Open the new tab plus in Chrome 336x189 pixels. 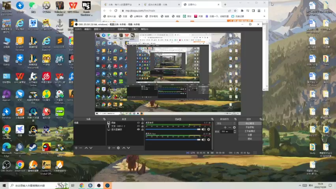pos(225,5)
